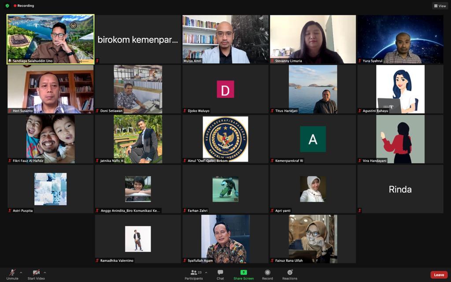Expand audio options arrow beside Unmute

coord(21,272)
